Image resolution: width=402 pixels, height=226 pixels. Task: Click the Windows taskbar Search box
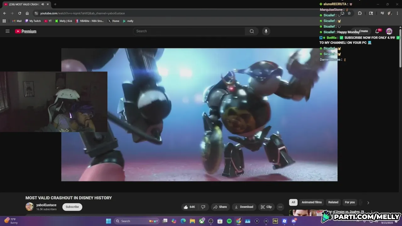pos(137,221)
